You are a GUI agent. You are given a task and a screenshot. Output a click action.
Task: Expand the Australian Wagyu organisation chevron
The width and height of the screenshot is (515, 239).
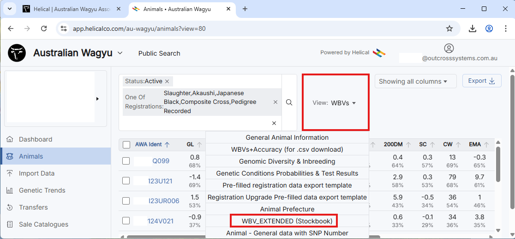pyautogui.click(x=120, y=53)
